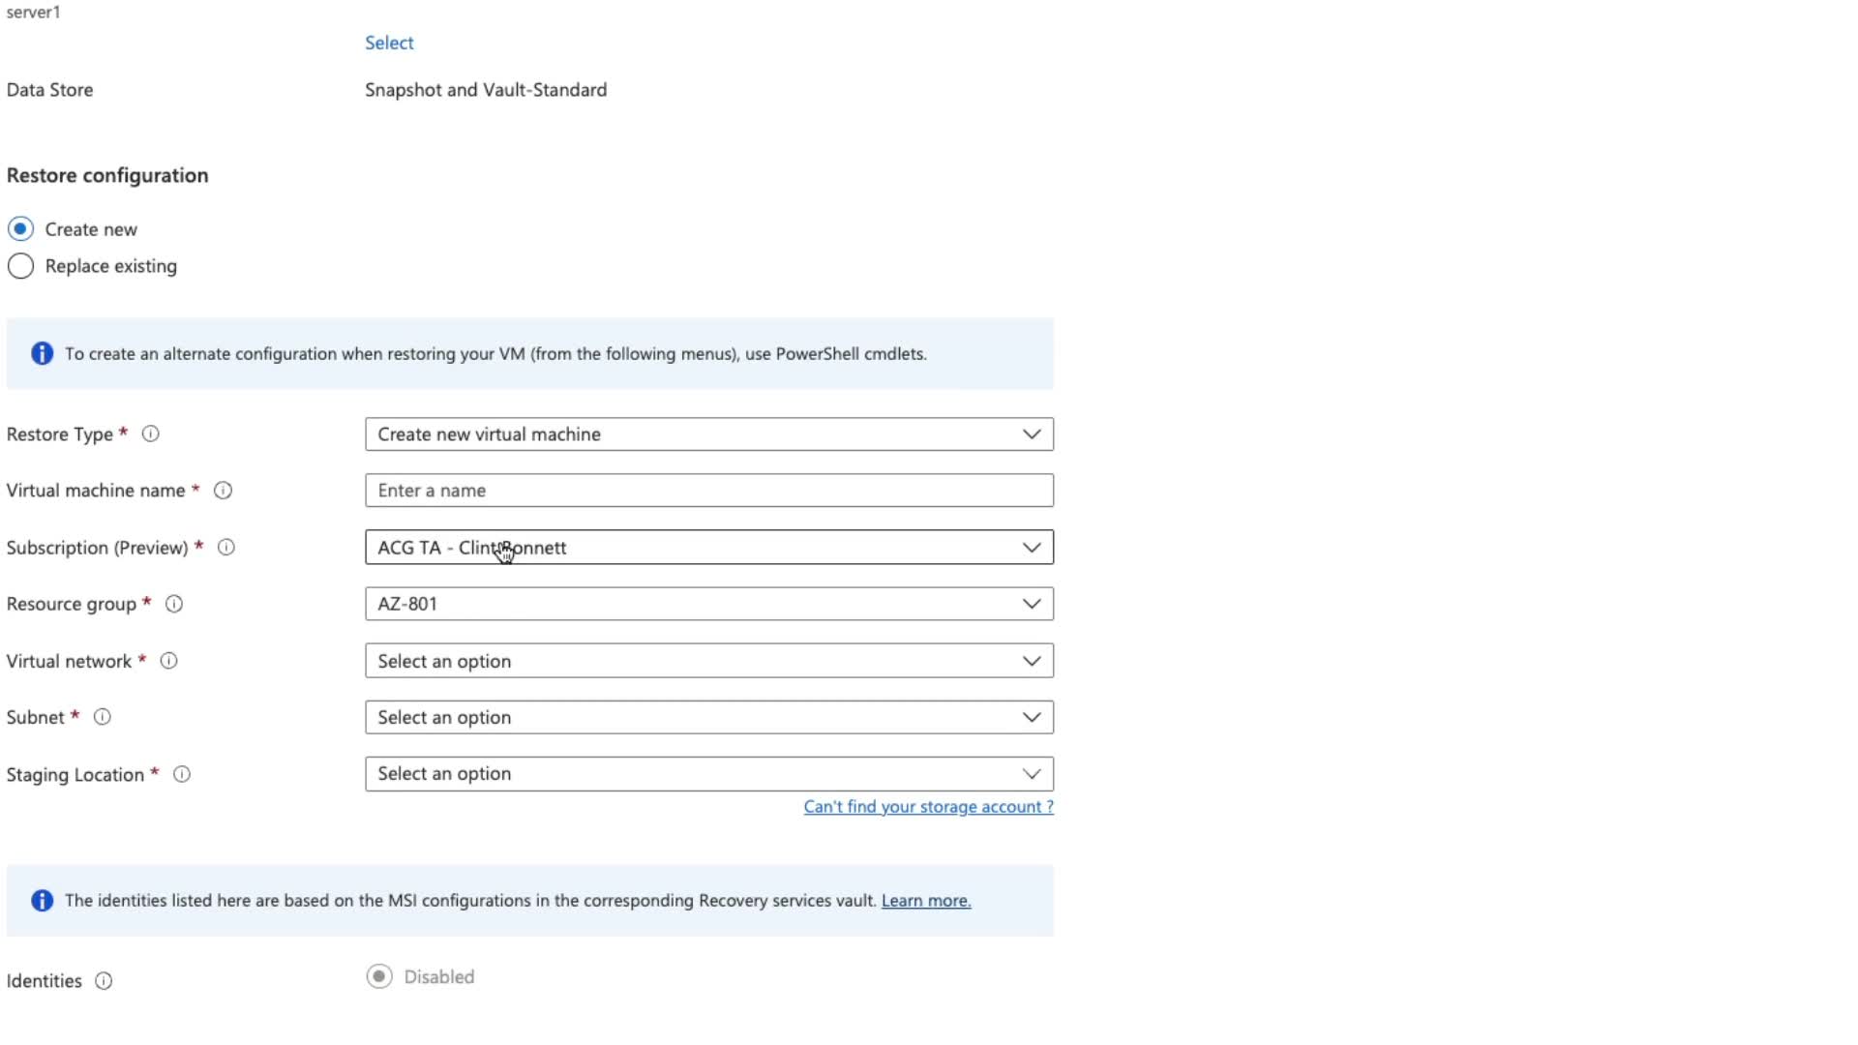Click info icon beside Identities label

click(x=104, y=981)
